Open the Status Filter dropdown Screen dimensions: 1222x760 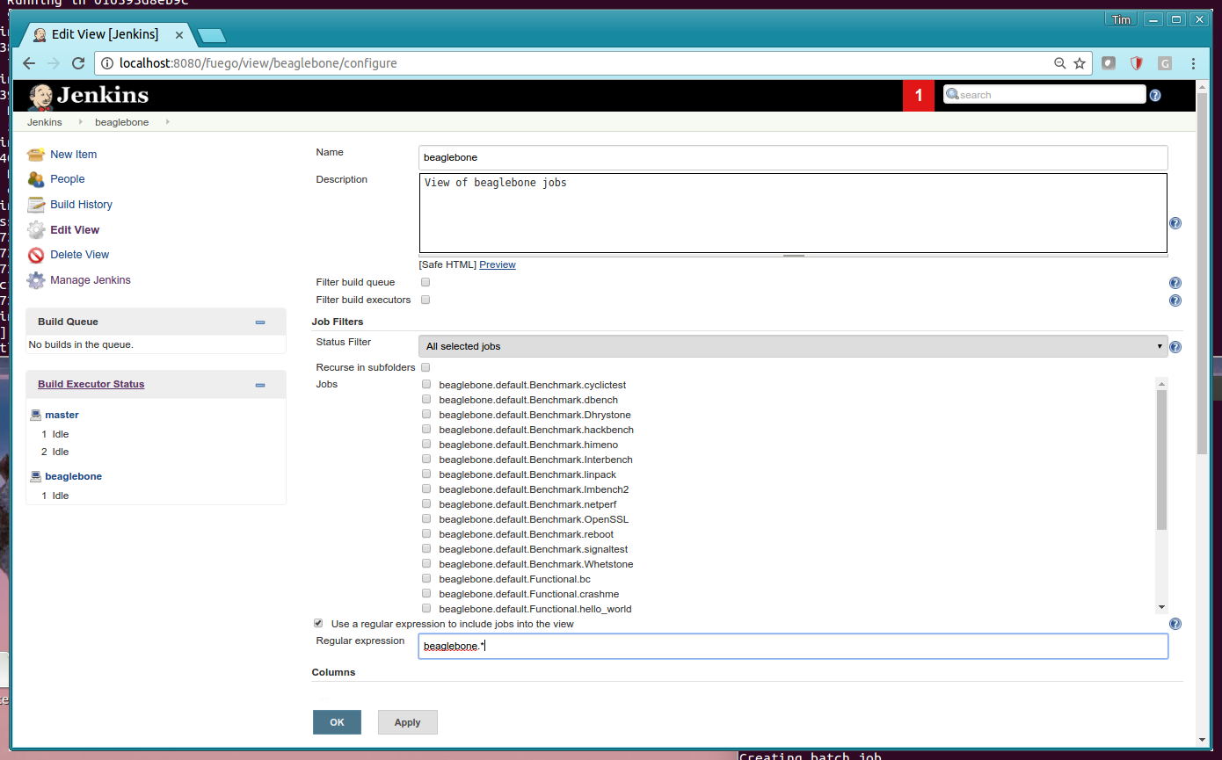coord(793,346)
